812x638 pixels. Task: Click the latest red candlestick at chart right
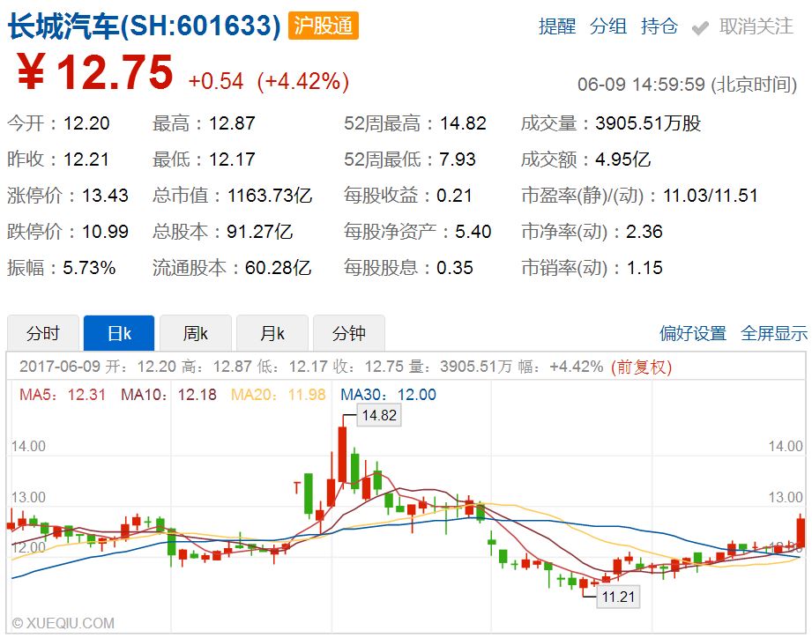(x=801, y=533)
